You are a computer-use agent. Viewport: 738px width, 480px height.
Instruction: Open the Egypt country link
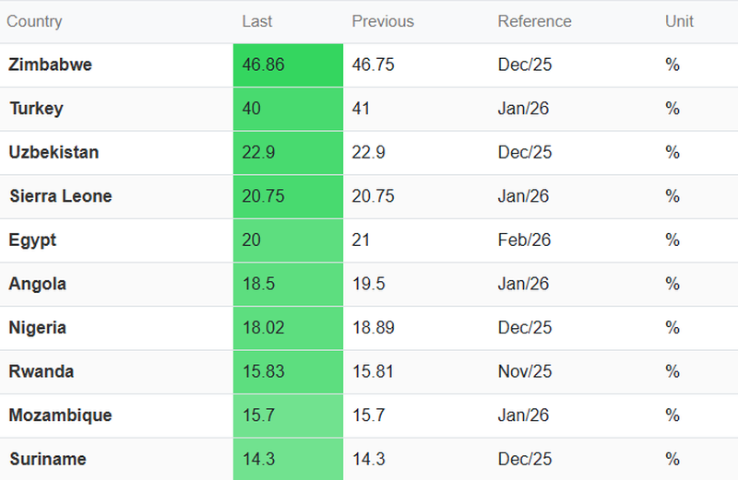(33, 240)
